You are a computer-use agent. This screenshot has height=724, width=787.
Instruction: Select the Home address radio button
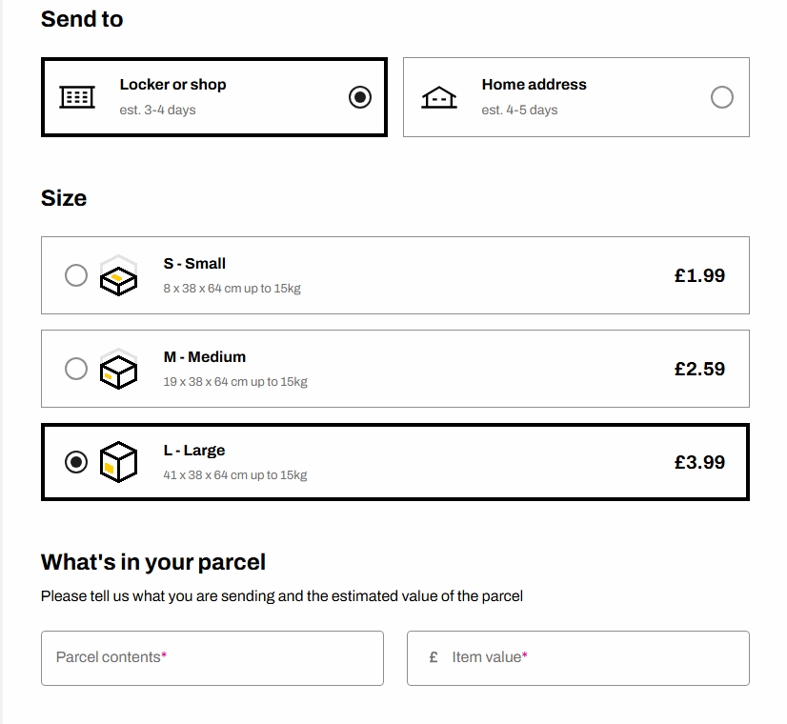tap(722, 97)
